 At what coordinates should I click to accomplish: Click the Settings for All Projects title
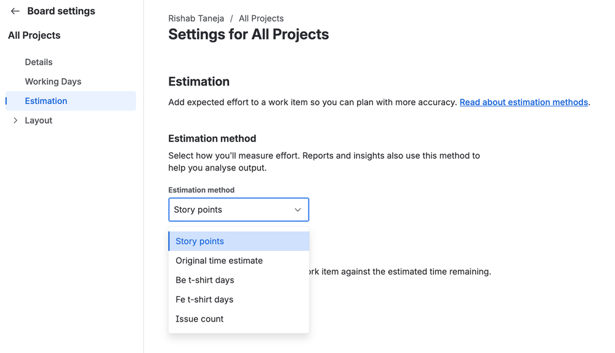[x=248, y=34]
